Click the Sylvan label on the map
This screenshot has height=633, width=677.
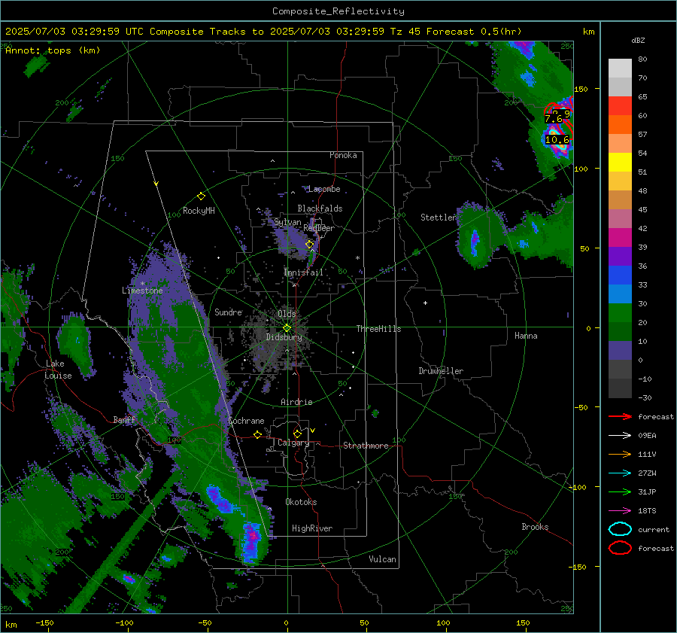click(287, 222)
